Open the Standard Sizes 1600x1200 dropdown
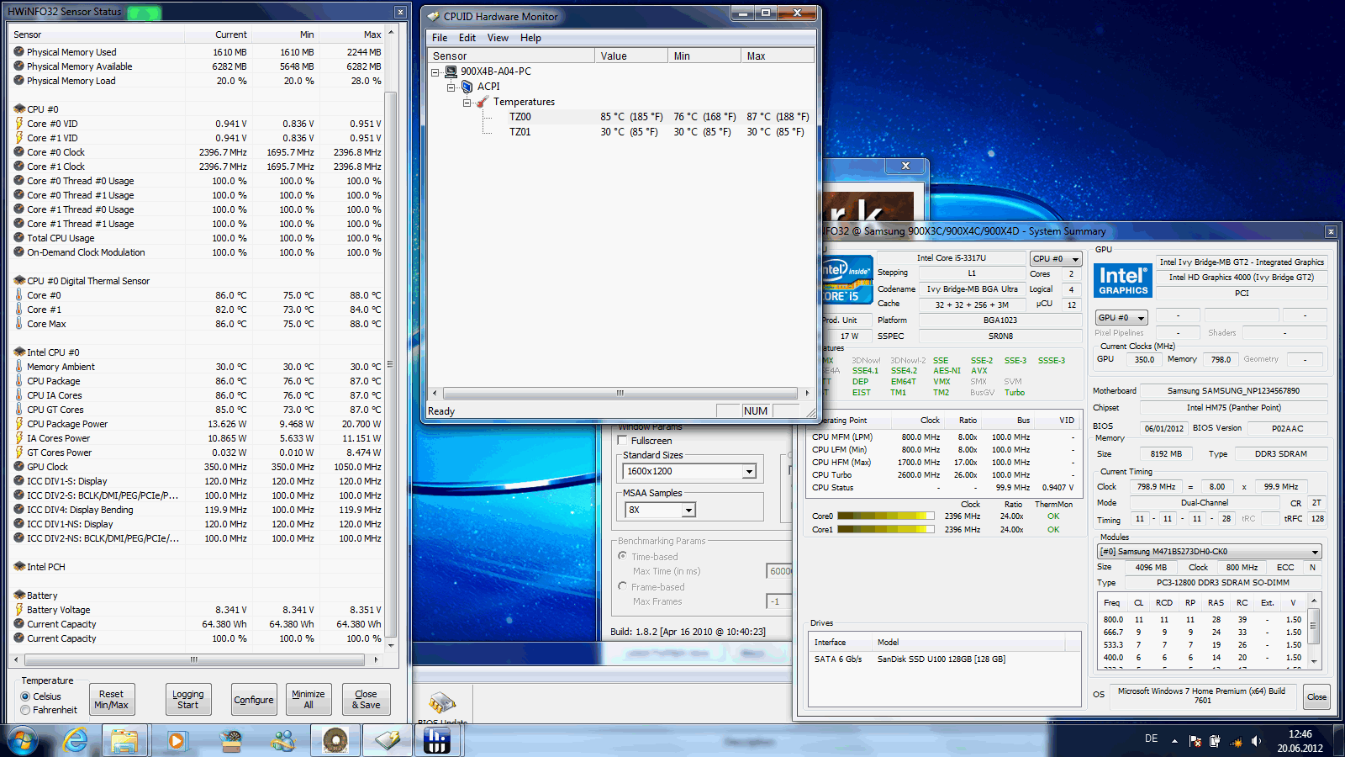The width and height of the screenshot is (1345, 757). (x=749, y=472)
